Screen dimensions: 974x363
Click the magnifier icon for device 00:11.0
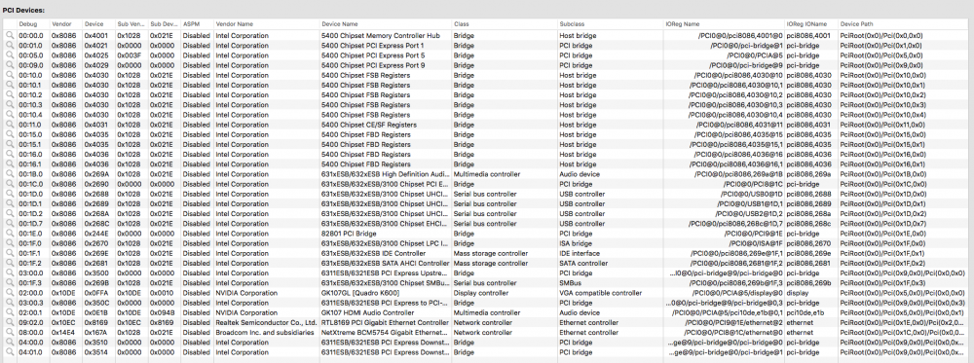point(10,125)
